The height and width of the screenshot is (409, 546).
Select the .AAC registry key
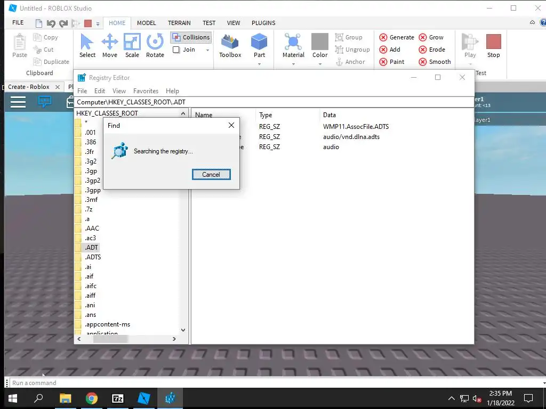pyautogui.click(x=92, y=228)
